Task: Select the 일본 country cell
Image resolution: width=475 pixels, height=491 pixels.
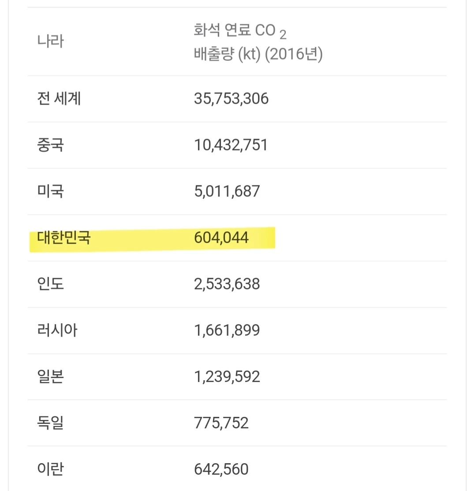Action: click(50, 376)
